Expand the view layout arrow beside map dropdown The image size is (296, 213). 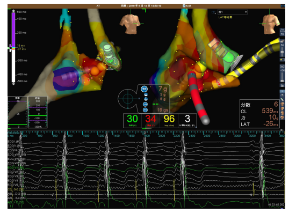coord(213,12)
